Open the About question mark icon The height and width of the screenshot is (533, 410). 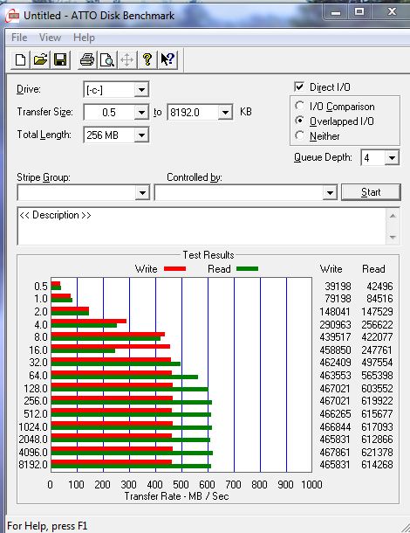147,60
